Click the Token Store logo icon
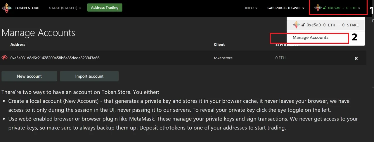This screenshot has height=142, width=374. (7, 8)
